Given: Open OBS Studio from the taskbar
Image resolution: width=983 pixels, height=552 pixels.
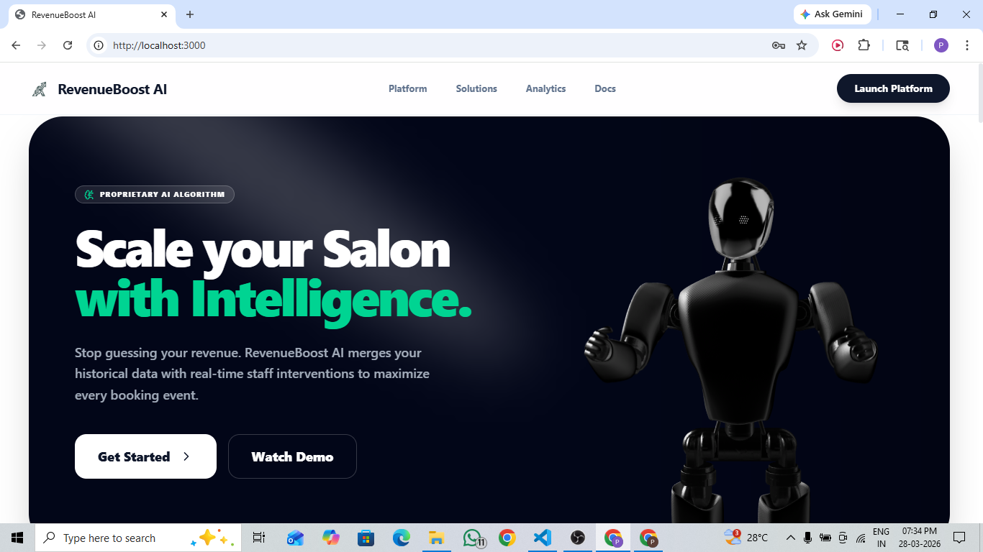Looking at the screenshot, I should click(578, 538).
